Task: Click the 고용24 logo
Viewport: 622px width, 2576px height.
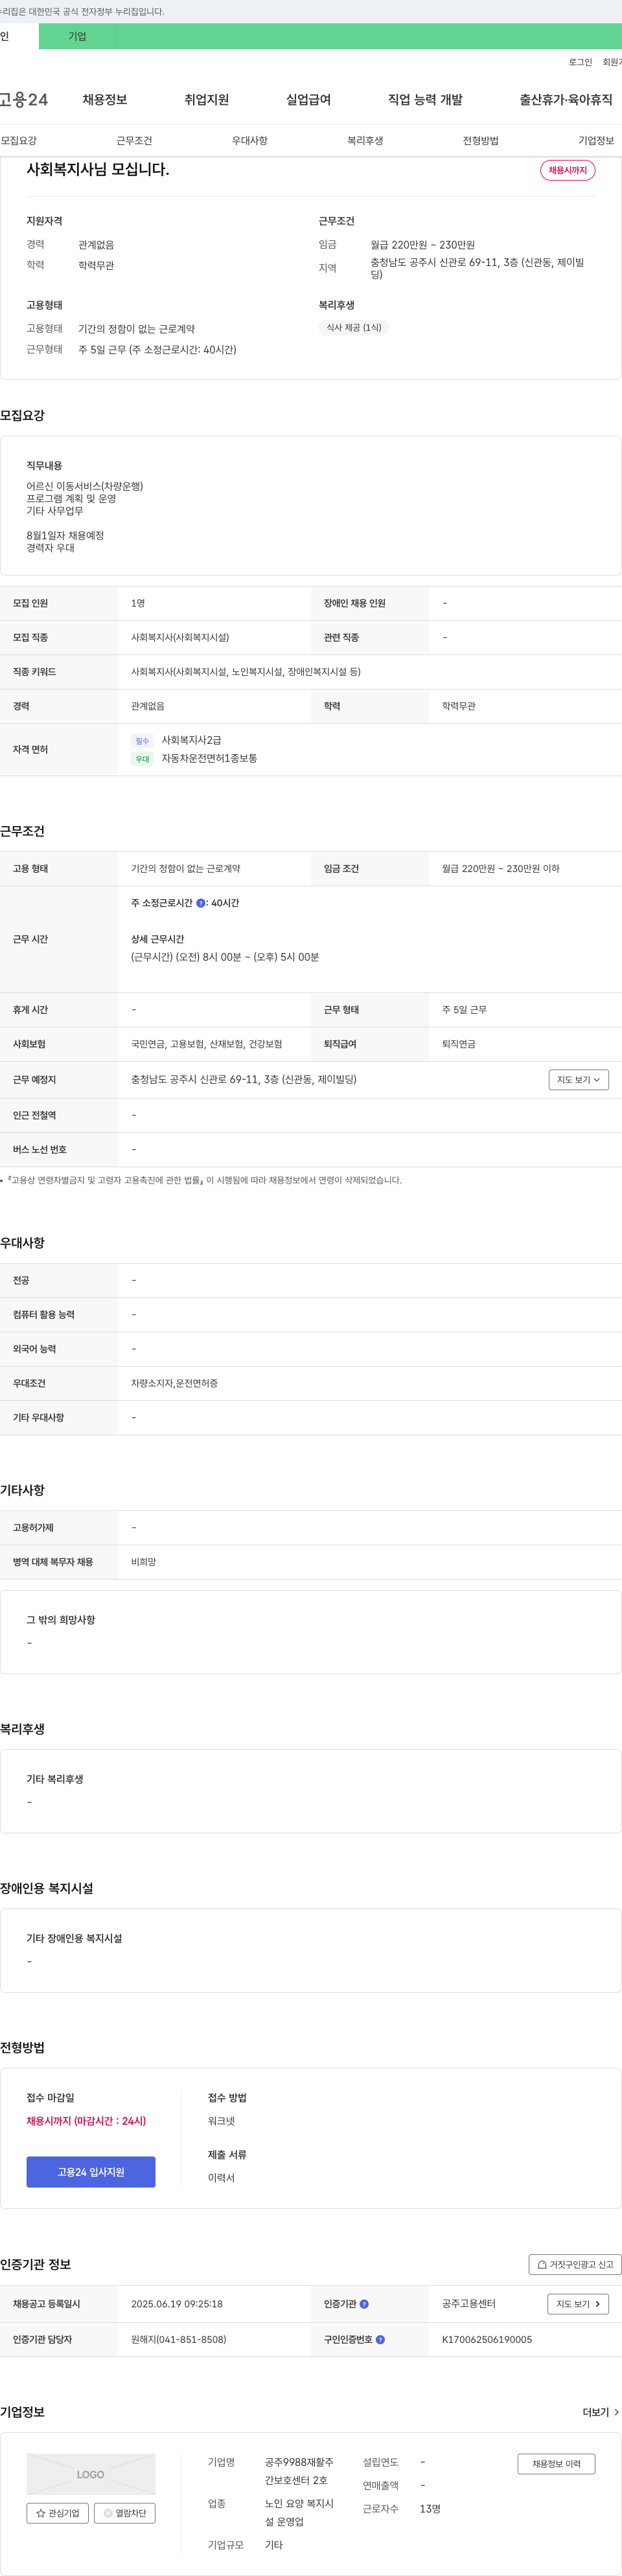Action: [24, 100]
